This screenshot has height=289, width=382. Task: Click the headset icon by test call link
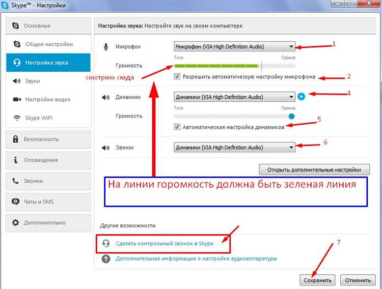point(106,243)
